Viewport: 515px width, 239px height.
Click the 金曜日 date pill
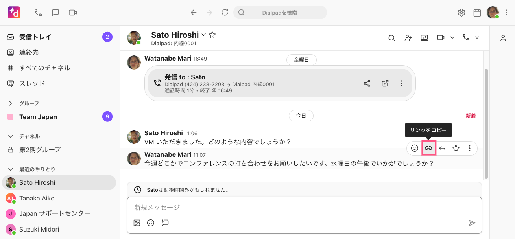point(301,60)
